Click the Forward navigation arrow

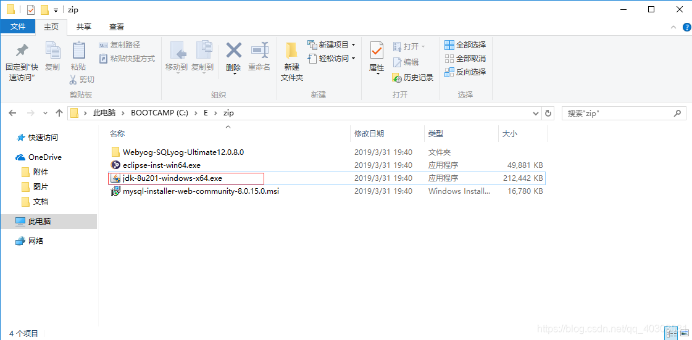tap(30, 113)
